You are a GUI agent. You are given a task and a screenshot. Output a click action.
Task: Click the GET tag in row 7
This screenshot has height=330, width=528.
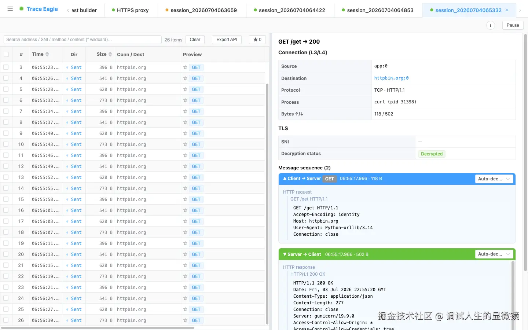point(196,111)
